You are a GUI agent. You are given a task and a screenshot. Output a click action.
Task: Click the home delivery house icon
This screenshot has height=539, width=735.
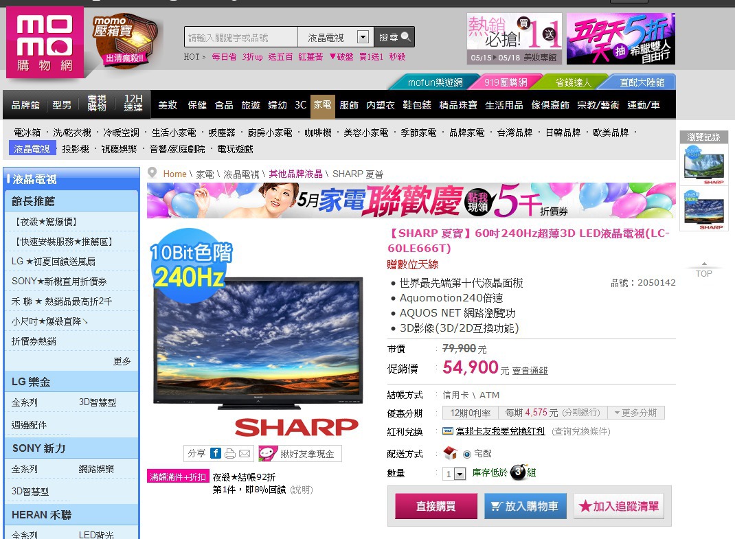pos(450,452)
